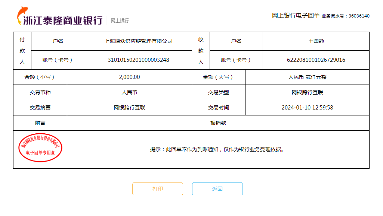Click the 报销款 remark text

pos(218,123)
